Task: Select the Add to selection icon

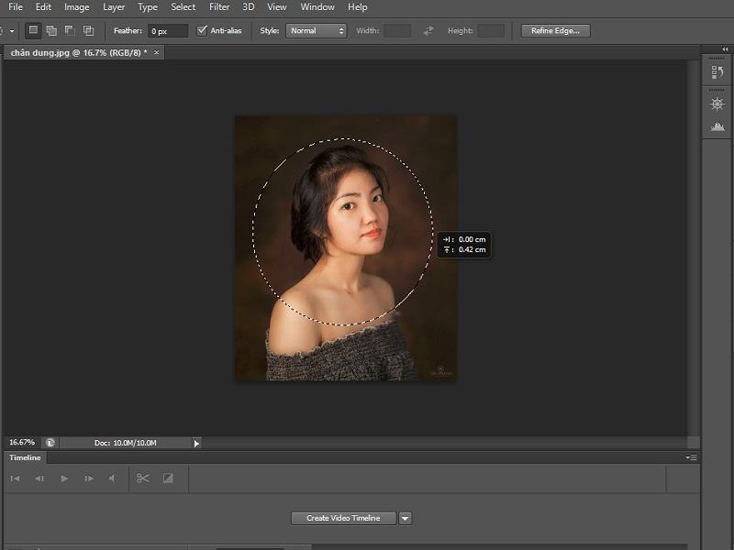Action: (x=51, y=30)
